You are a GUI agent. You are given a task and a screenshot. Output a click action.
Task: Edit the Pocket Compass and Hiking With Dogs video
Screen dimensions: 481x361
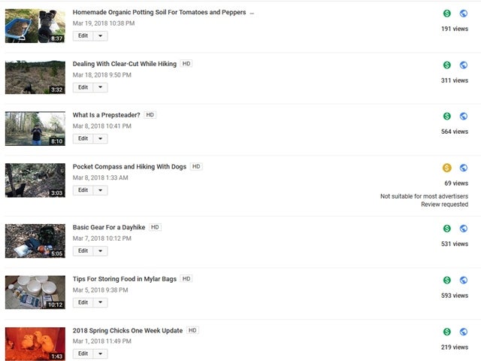83,190
